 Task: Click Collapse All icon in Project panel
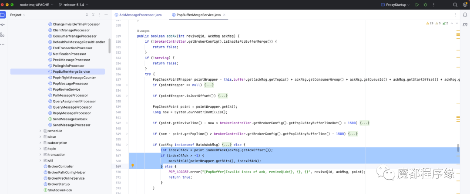pyautogui.click(x=93, y=15)
